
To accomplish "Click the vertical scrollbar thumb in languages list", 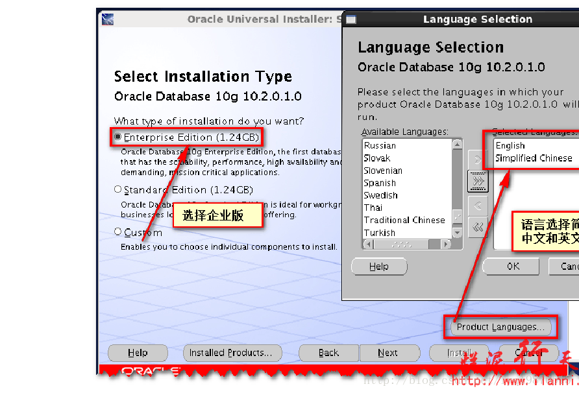I will click(x=457, y=217).
